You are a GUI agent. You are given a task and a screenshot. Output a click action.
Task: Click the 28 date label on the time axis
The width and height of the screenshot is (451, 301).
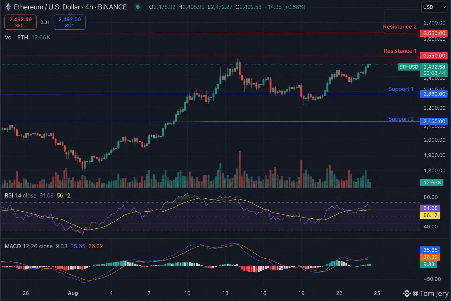click(26, 293)
